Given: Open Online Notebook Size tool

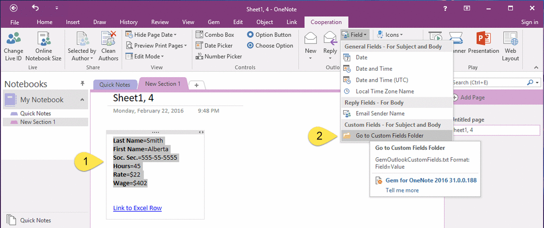Looking at the screenshot, I should click(44, 46).
